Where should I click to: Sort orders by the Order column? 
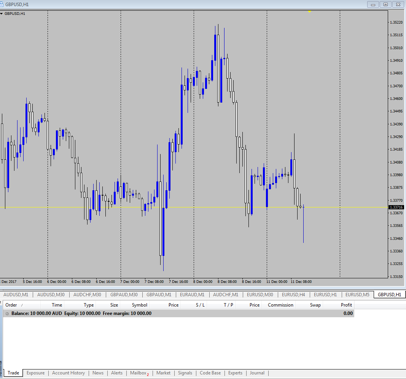pyautogui.click(x=11, y=305)
